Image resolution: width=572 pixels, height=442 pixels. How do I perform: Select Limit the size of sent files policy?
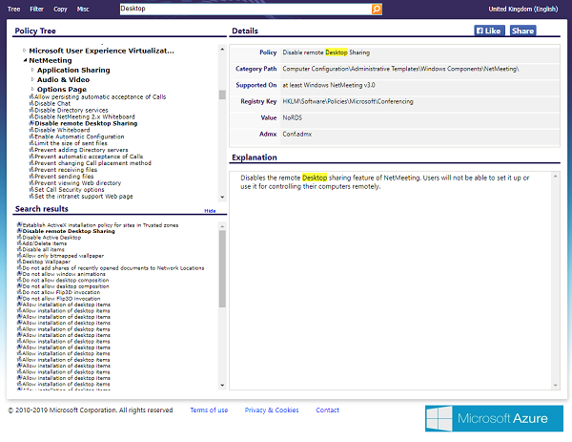pos(71,143)
